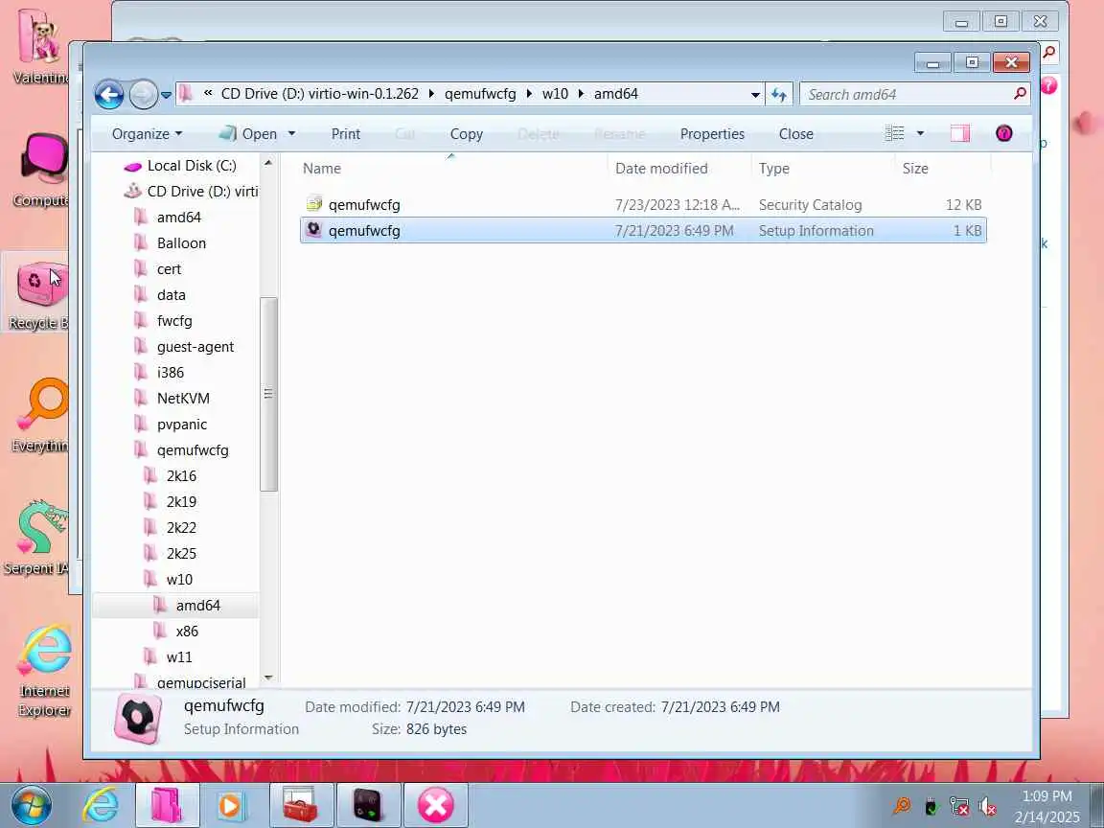1104x828 pixels.
Task: Click the navigation pane scroll up arrow
Action: pos(268,163)
